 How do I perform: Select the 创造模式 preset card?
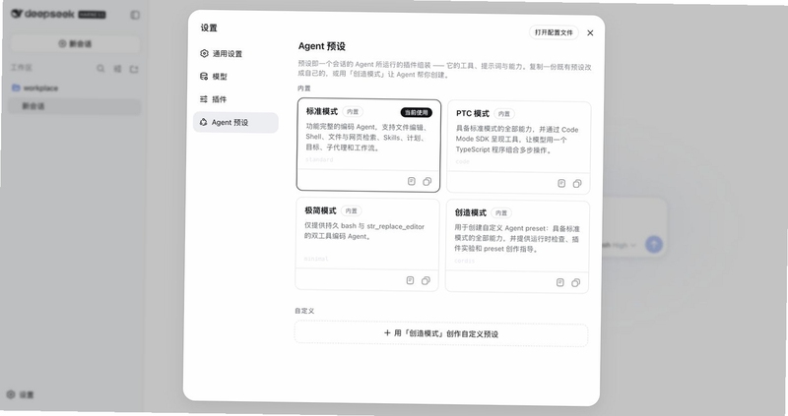tap(517, 247)
